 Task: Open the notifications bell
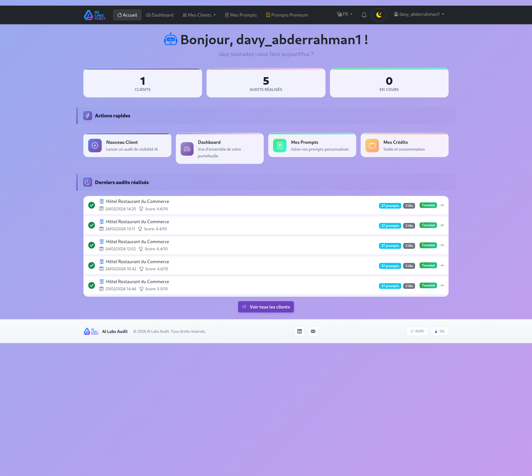point(364,15)
